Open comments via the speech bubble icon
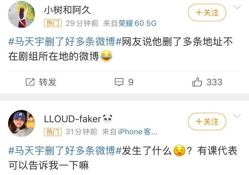This screenshot has height=175, width=249. pos(119,82)
